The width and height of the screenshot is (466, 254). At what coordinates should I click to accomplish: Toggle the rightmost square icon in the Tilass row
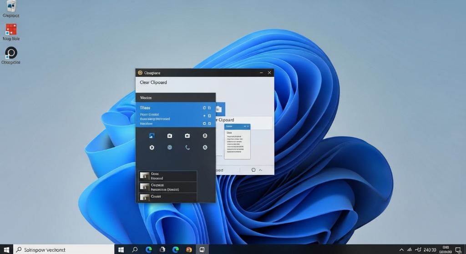click(x=209, y=108)
